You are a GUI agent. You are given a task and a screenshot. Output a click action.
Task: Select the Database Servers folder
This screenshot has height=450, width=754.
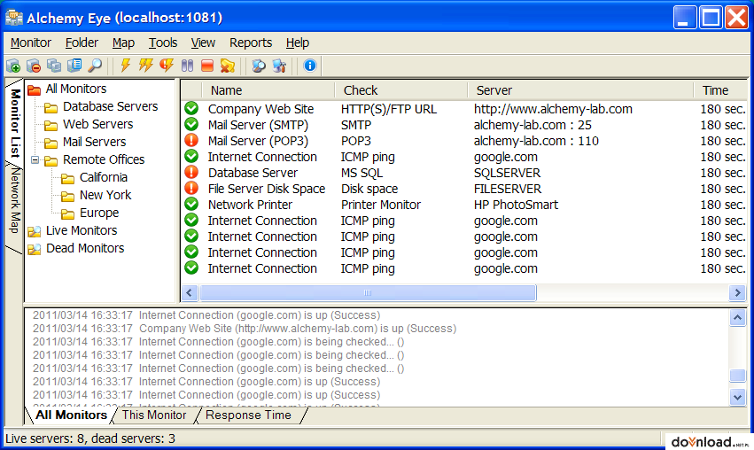point(110,106)
